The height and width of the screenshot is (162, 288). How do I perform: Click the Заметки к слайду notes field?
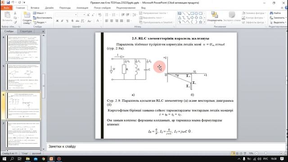pyautogui.click(x=166, y=146)
